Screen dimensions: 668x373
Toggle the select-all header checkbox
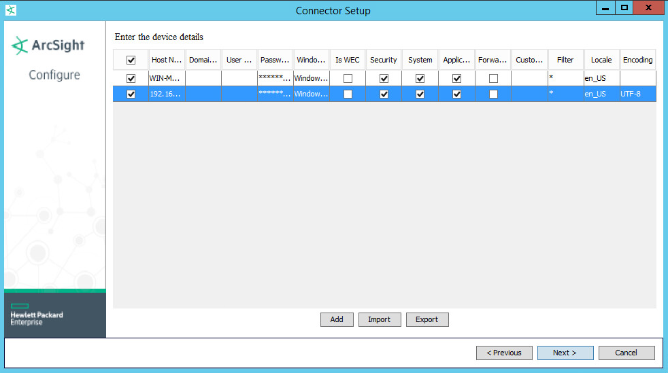coord(131,60)
